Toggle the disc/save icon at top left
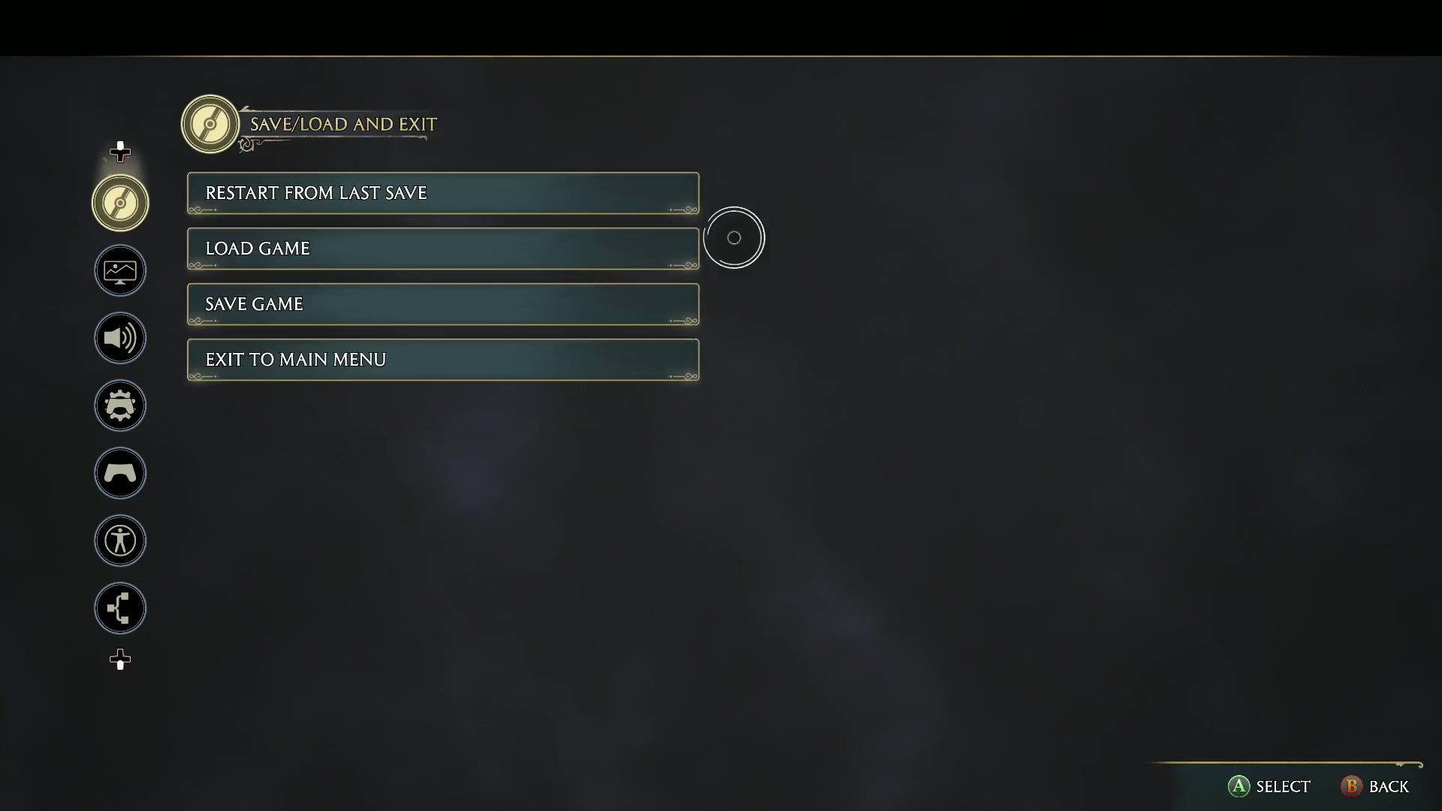 [x=120, y=202]
